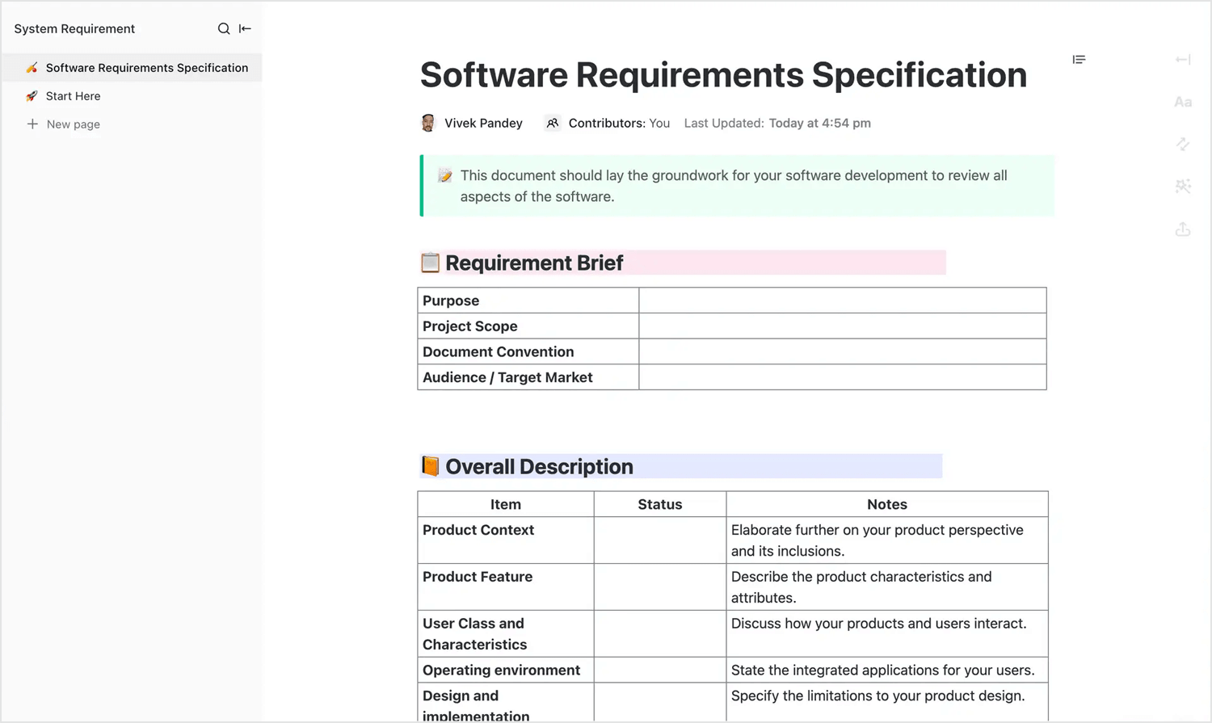The height and width of the screenshot is (723, 1212).
Task: Click the note describing product characteristics
Action: (x=887, y=587)
